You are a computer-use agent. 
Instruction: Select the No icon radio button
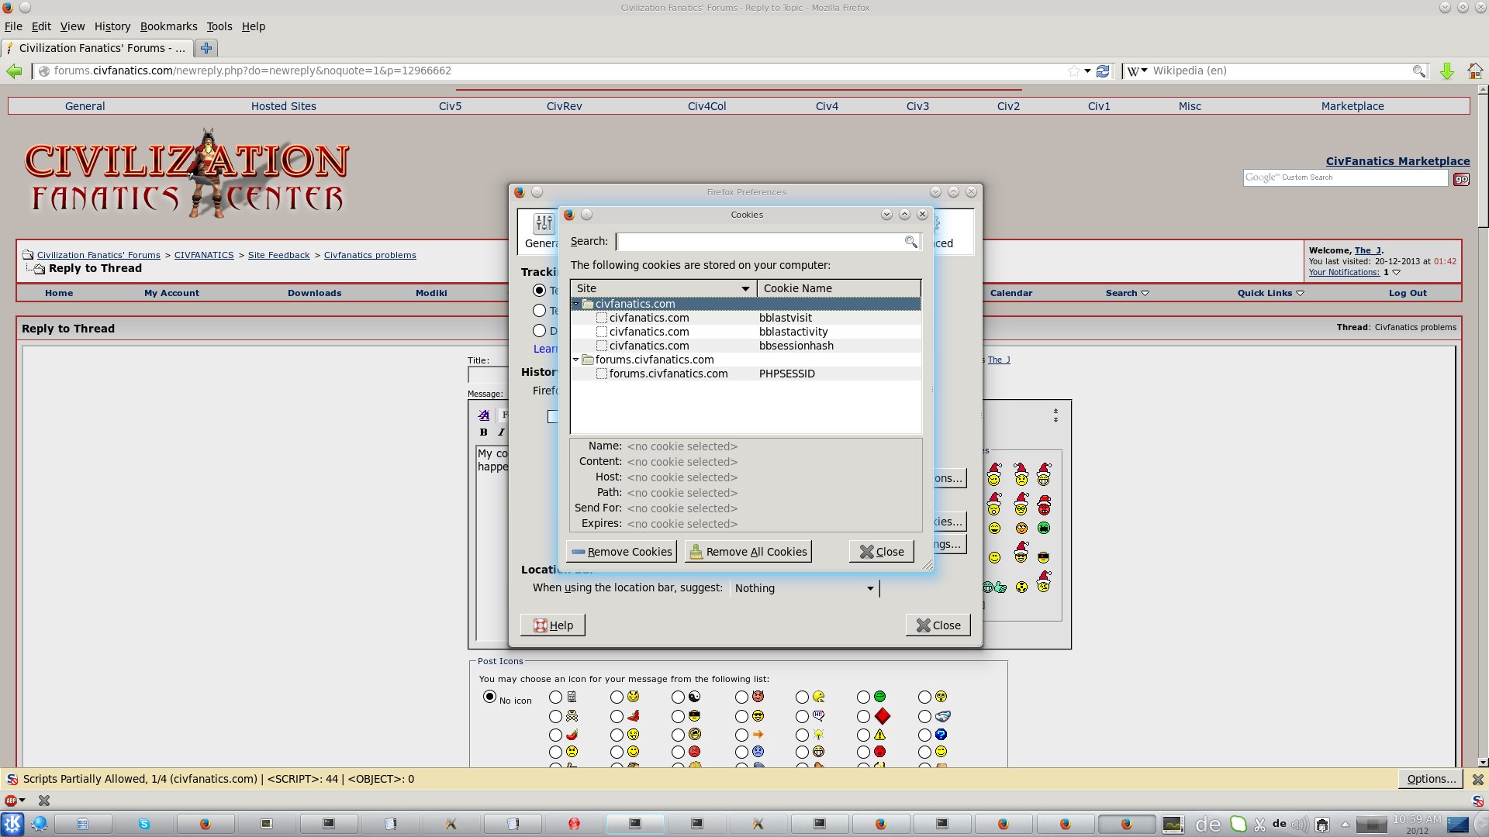[x=489, y=697]
